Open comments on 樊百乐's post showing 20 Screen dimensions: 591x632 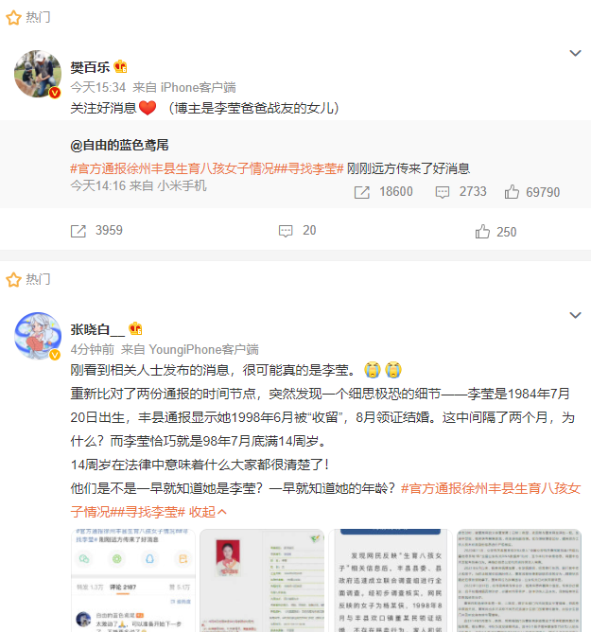[x=297, y=231]
